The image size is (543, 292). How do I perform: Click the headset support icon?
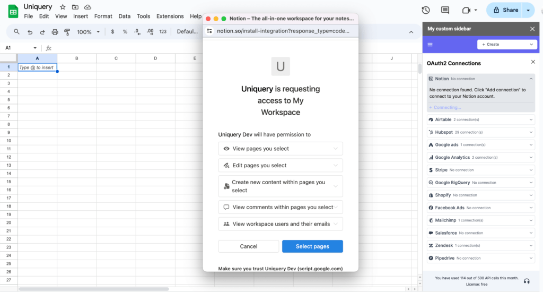[527, 281]
